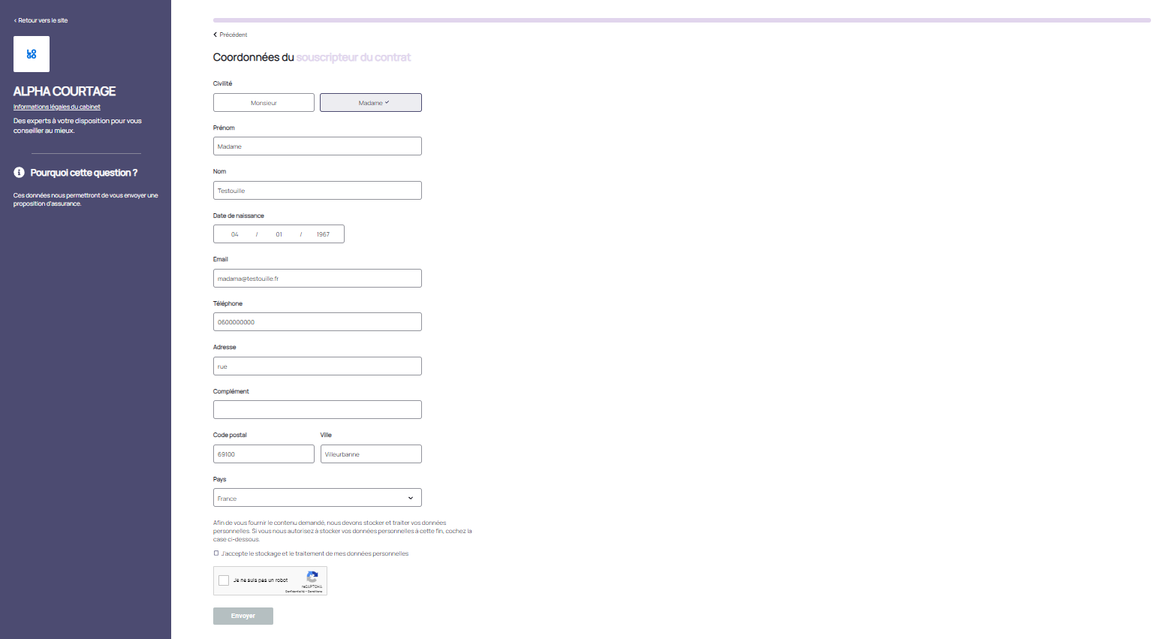The height and width of the screenshot is (639, 1169).
Task: Focus the Prénom input field
Action: coord(317,146)
